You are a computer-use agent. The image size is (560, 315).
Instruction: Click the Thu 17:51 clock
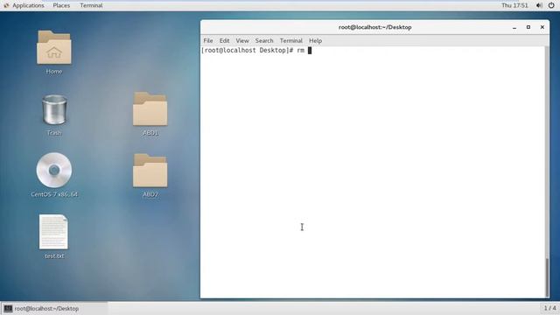(514, 5)
